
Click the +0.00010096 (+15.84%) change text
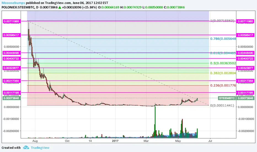(79, 7)
